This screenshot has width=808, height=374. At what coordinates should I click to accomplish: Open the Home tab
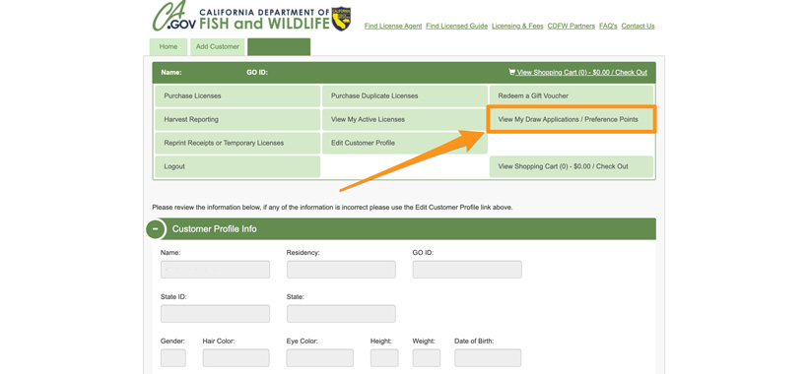tap(168, 46)
